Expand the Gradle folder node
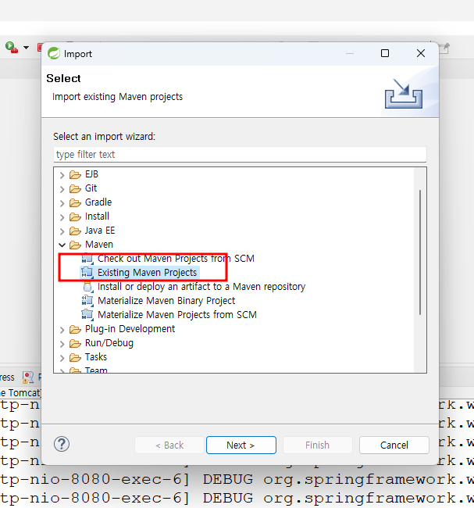This screenshot has width=474, height=508. pos(62,203)
